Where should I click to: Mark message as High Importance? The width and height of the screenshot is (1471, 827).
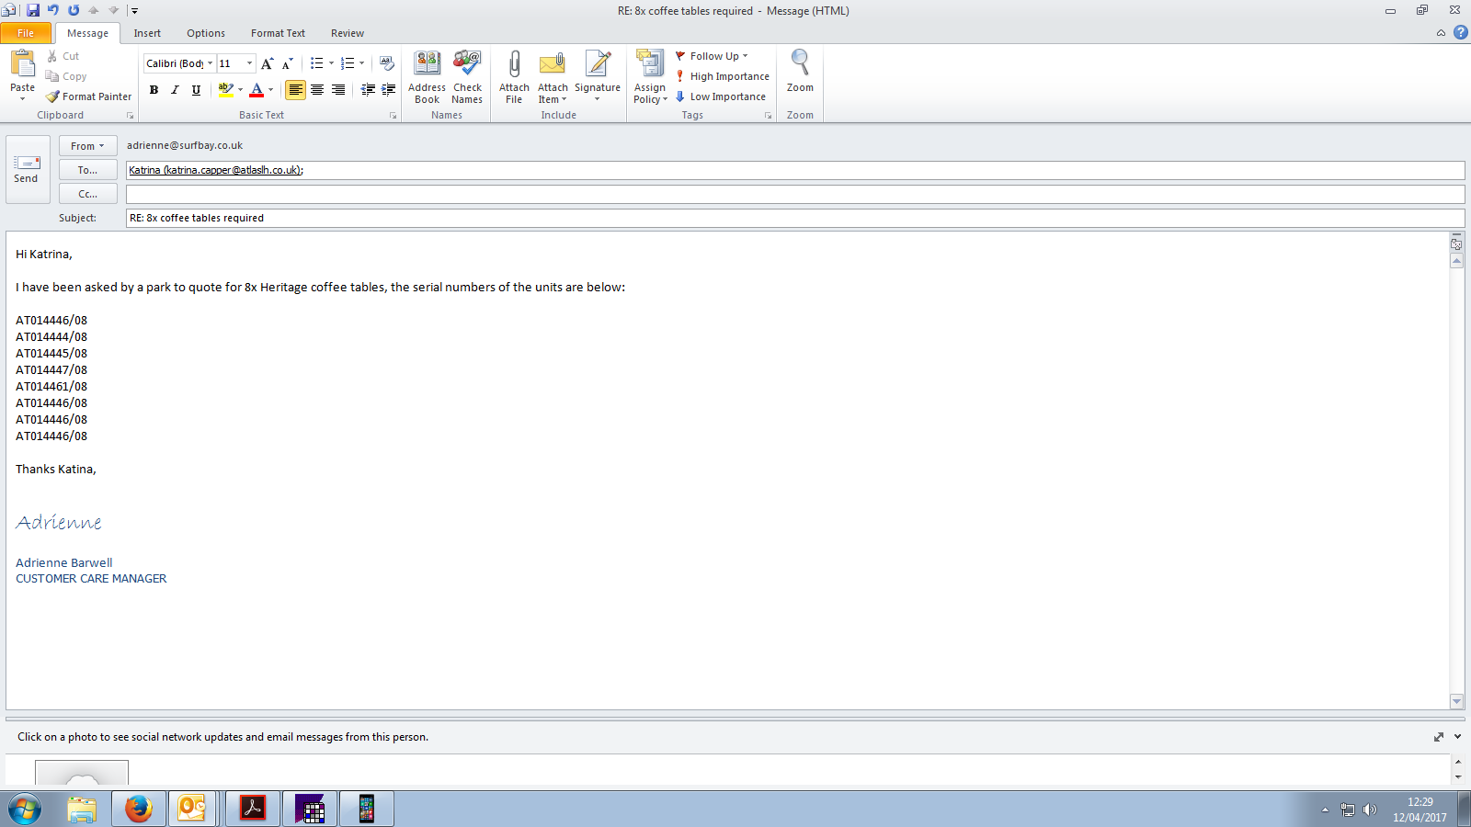pos(723,76)
